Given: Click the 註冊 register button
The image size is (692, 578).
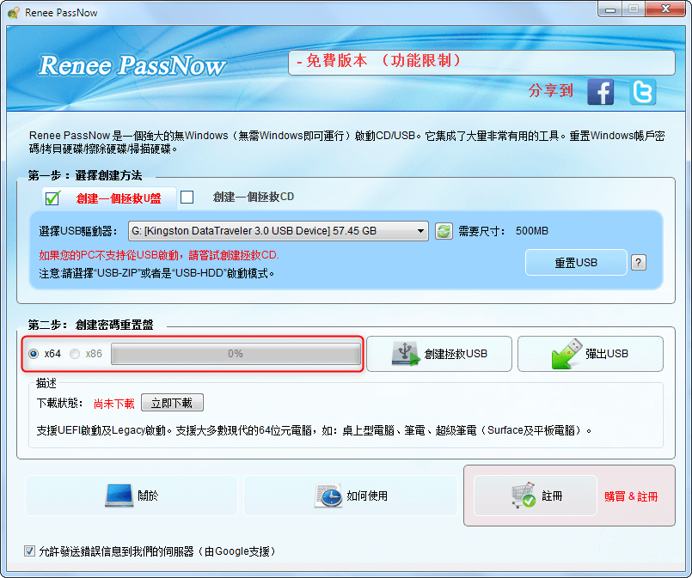Looking at the screenshot, I should point(536,496).
